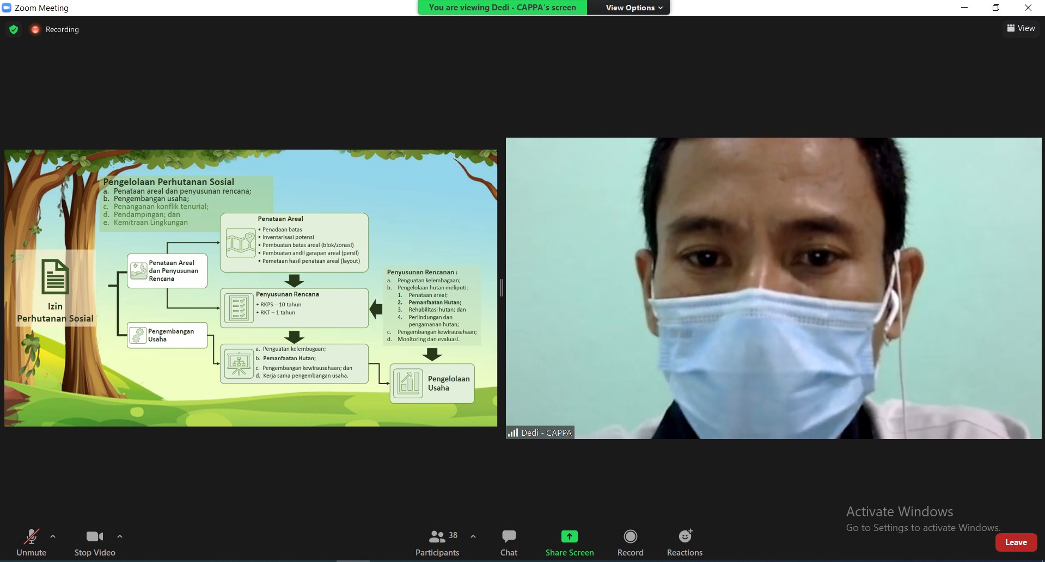Open the Participants panel
Screen dimensions: 1045x562
pos(437,543)
